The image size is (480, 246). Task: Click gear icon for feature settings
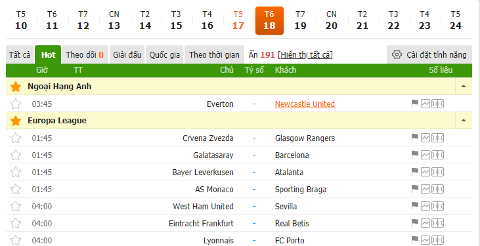(397, 54)
